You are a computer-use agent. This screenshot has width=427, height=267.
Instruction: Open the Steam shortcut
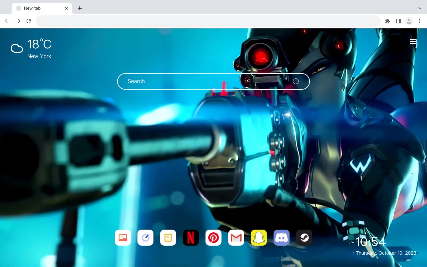tap(304, 238)
